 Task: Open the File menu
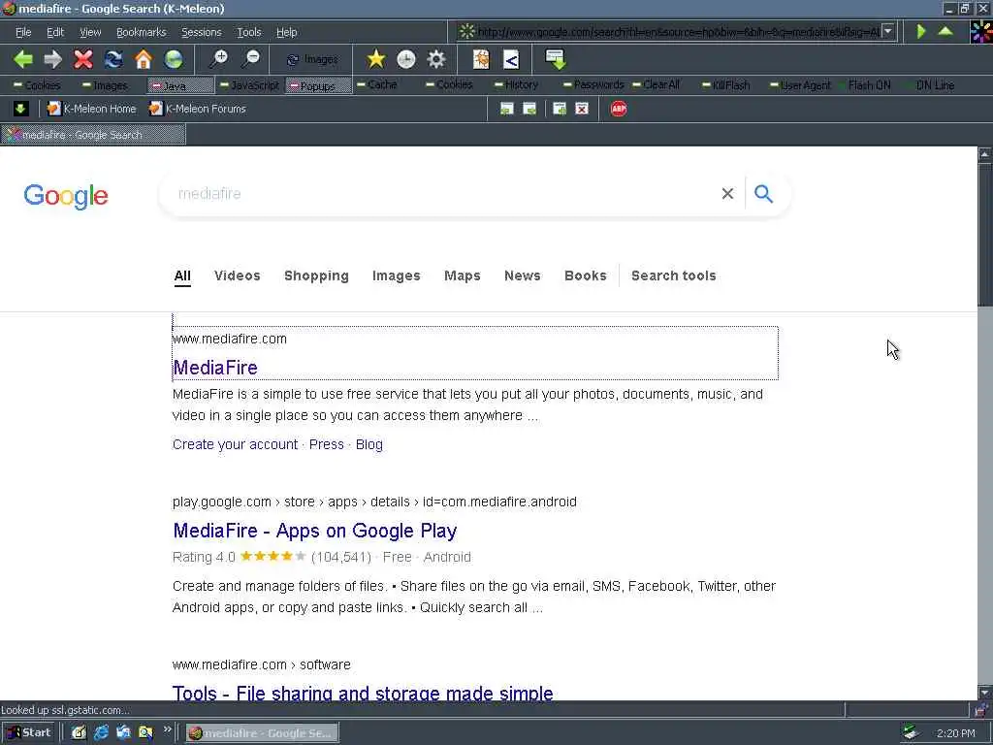(23, 32)
